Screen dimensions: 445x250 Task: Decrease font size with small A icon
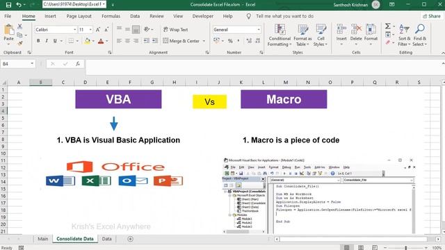[x=106, y=29]
